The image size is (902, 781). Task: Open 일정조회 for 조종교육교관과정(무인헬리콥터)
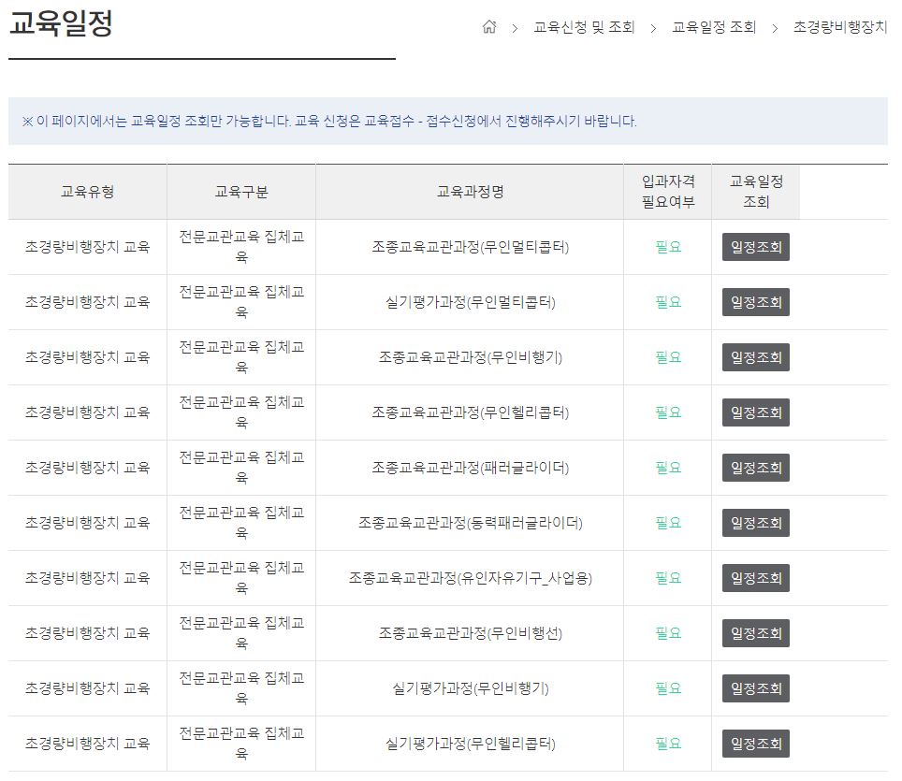tap(756, 412)
